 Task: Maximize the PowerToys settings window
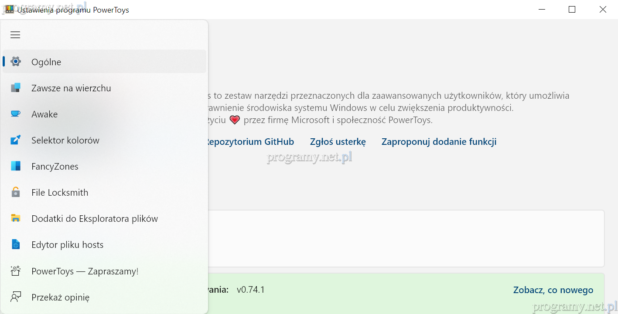(572, 10)
